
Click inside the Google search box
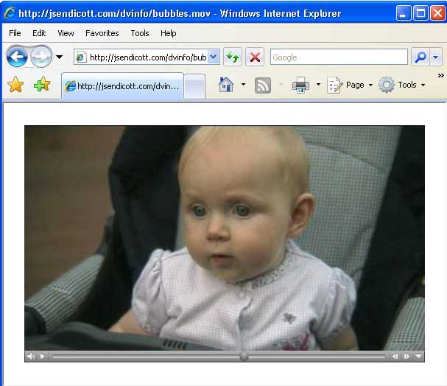point(337,57)
